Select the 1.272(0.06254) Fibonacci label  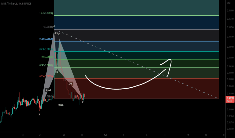(x=46, y=13)
